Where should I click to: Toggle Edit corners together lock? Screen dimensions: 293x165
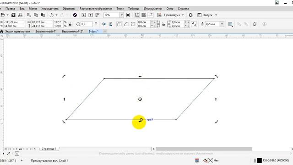[x=163, y=24]
